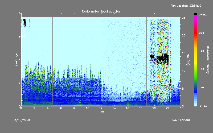Click the 'Backscatter Intensity' colorbar label
Image resolution: width=213 pixels, height=133 pixels.
click(x=208, y=60)
